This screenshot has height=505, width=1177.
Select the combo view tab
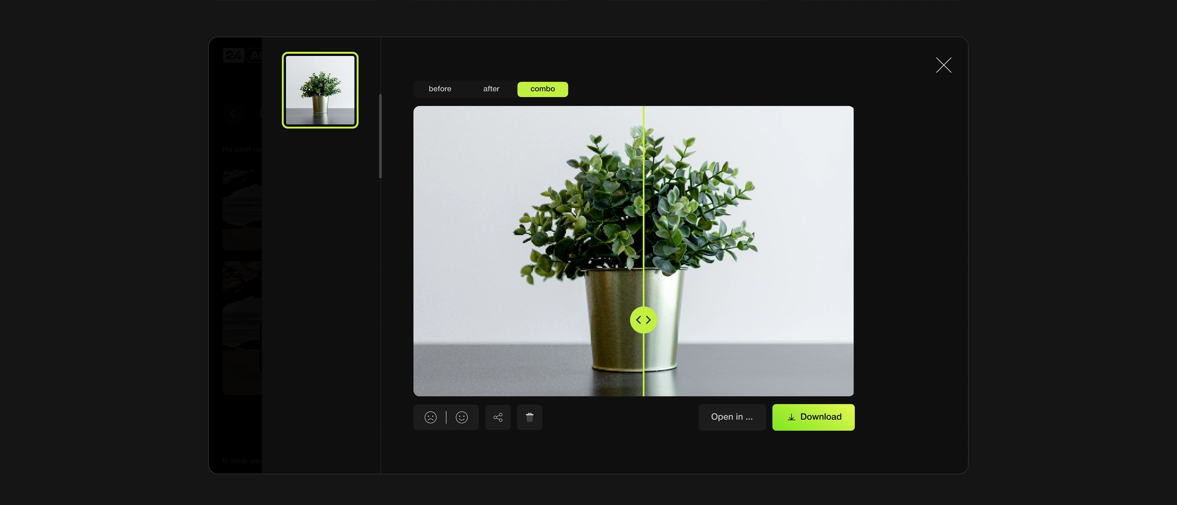coord(543,89)
